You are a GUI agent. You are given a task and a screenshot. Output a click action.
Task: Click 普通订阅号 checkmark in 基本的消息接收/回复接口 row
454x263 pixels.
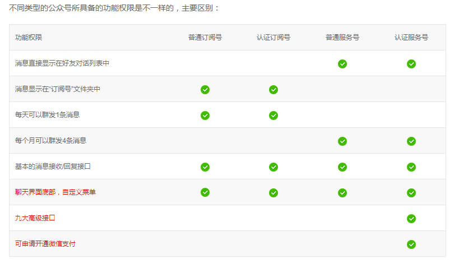(x=205, y=167)
